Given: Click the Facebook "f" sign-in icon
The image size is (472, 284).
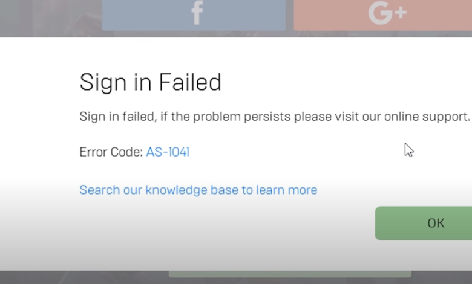Looking at the screenshot, I should pos(196,13).
